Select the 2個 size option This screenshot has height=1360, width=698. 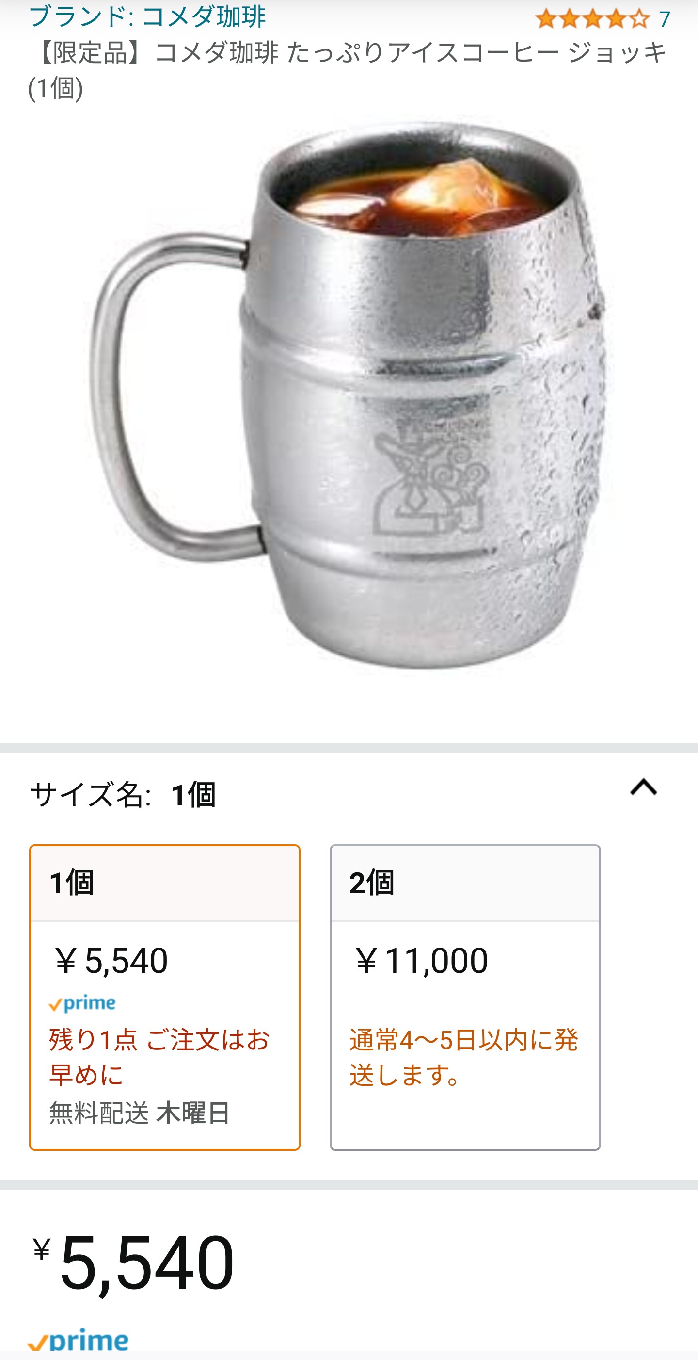(465, 997)
